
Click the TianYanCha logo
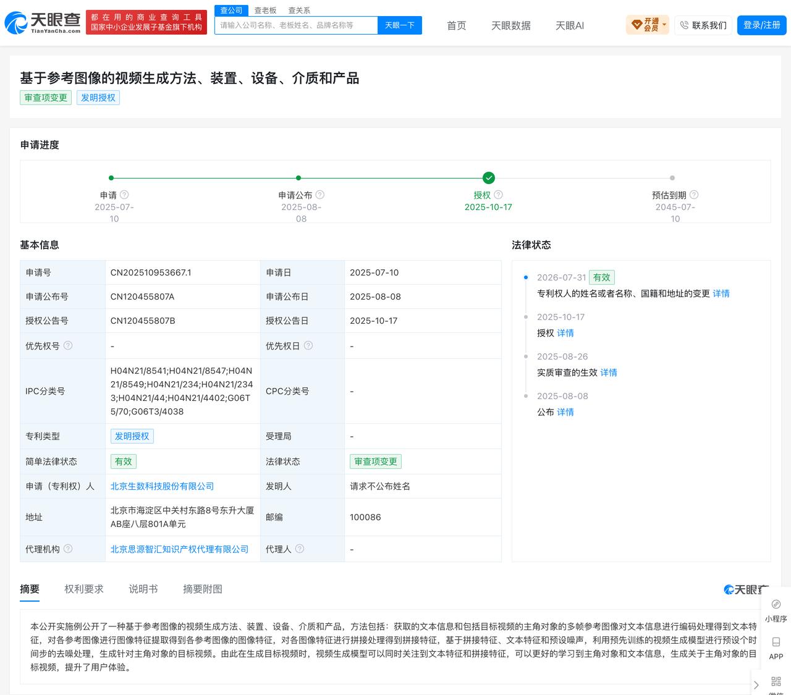click(x=43, y=23)
